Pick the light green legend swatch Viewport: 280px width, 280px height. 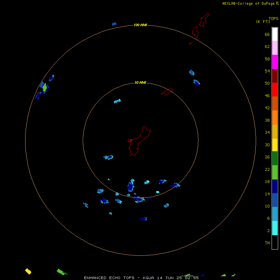(x=275, y=172)
